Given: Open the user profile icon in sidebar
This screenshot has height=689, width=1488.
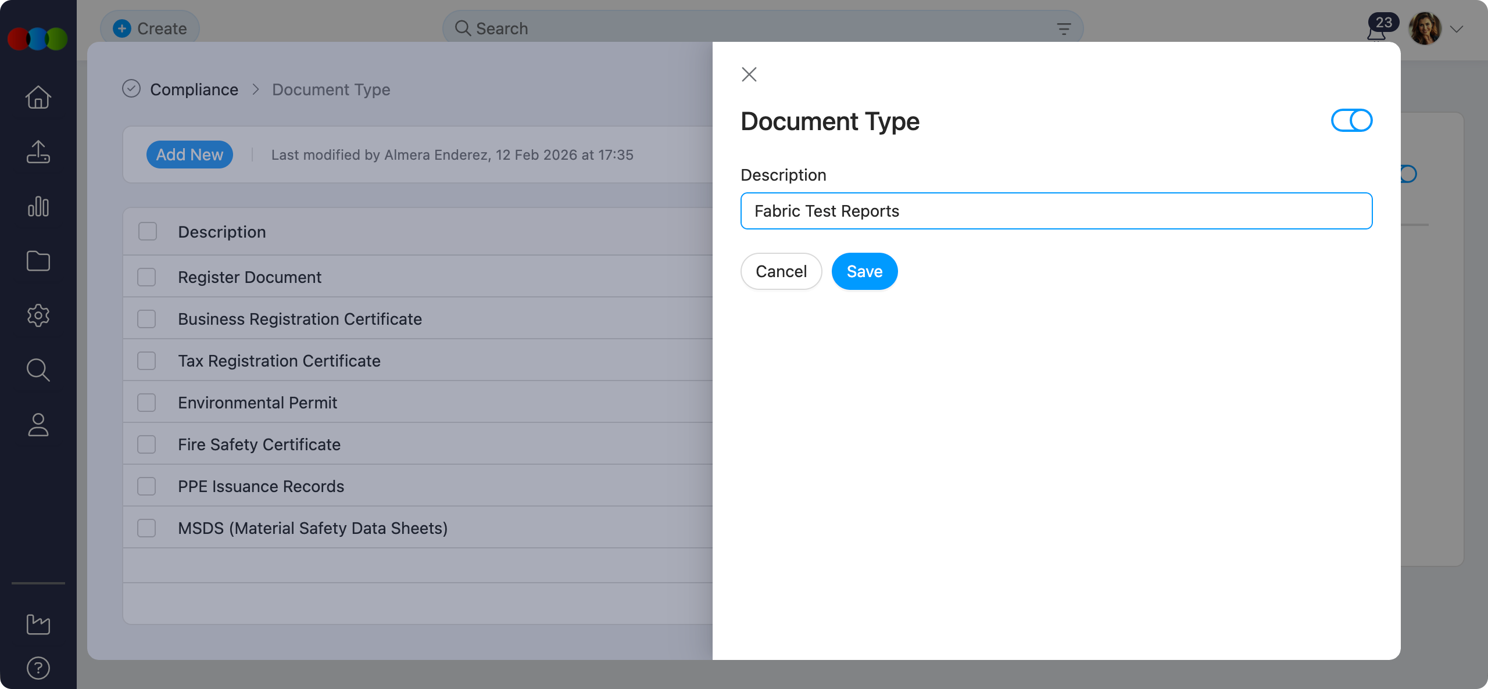Looking at the screenshot, I should 38,425.
